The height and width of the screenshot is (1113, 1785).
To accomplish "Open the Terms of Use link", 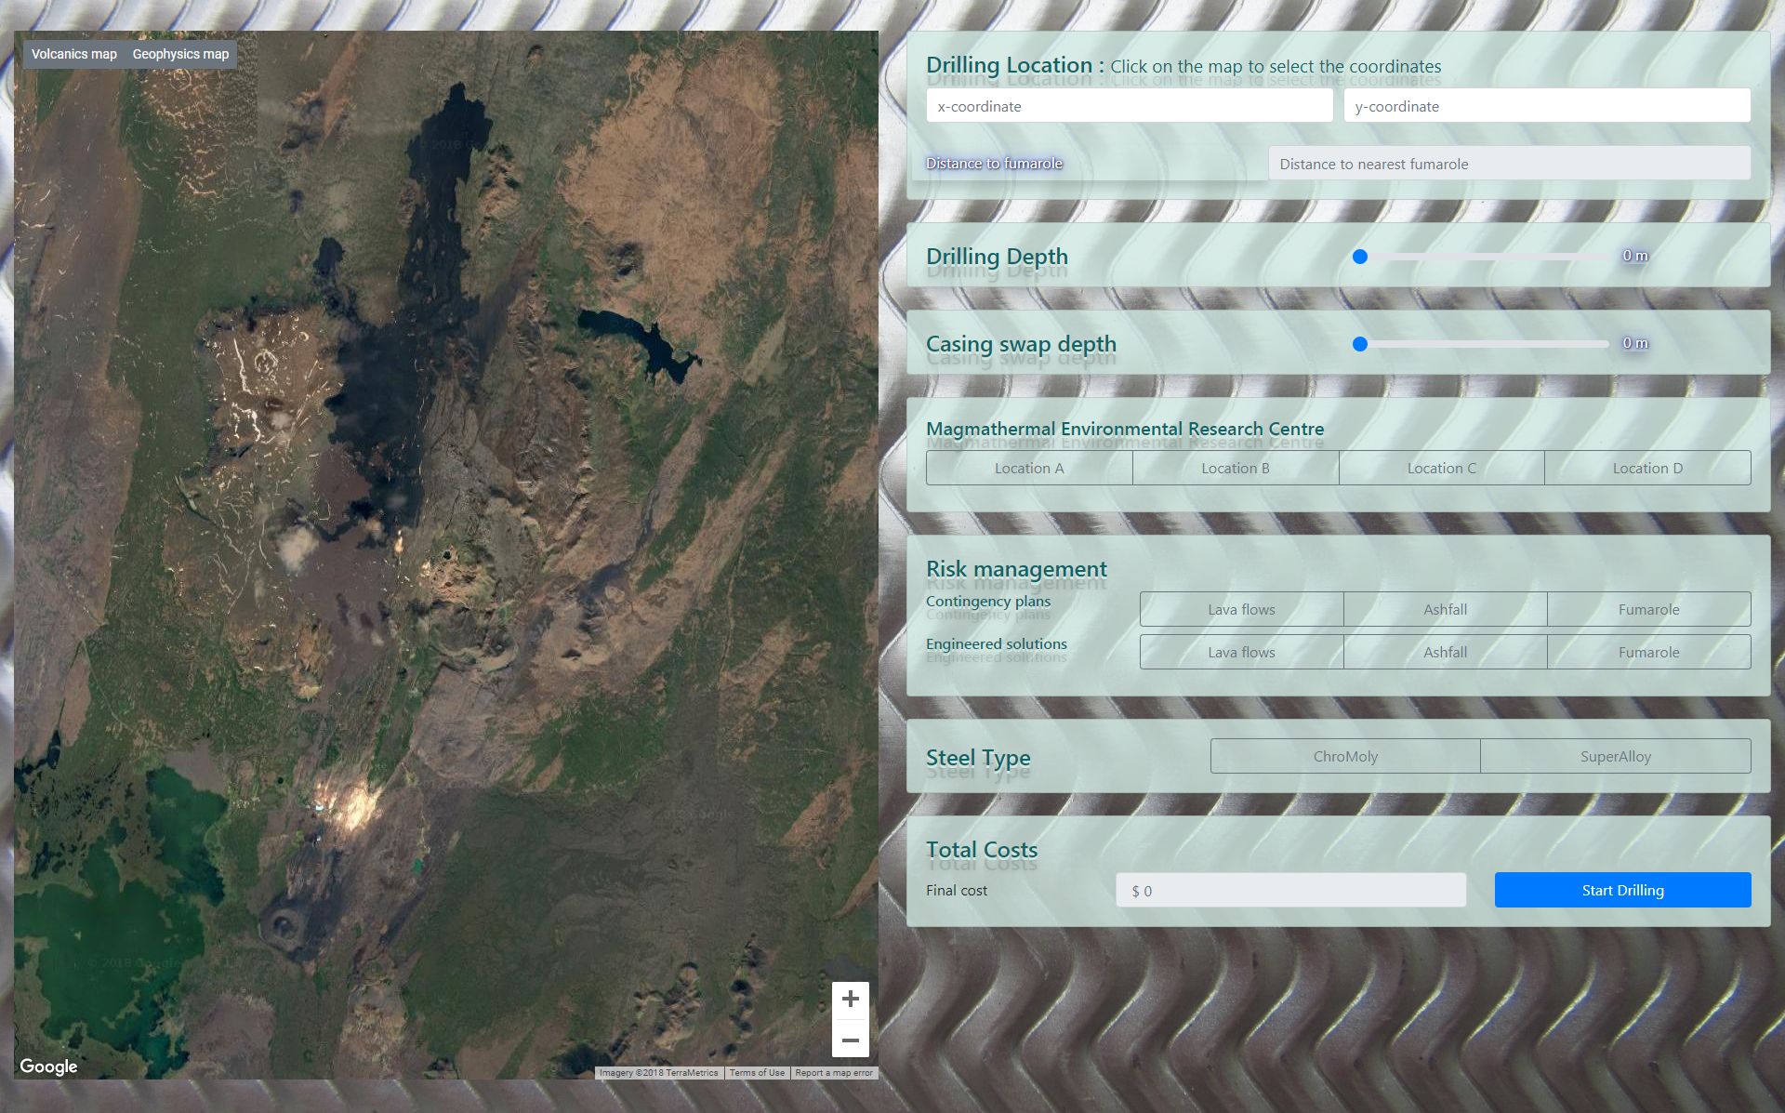I will pos(757,1073).
